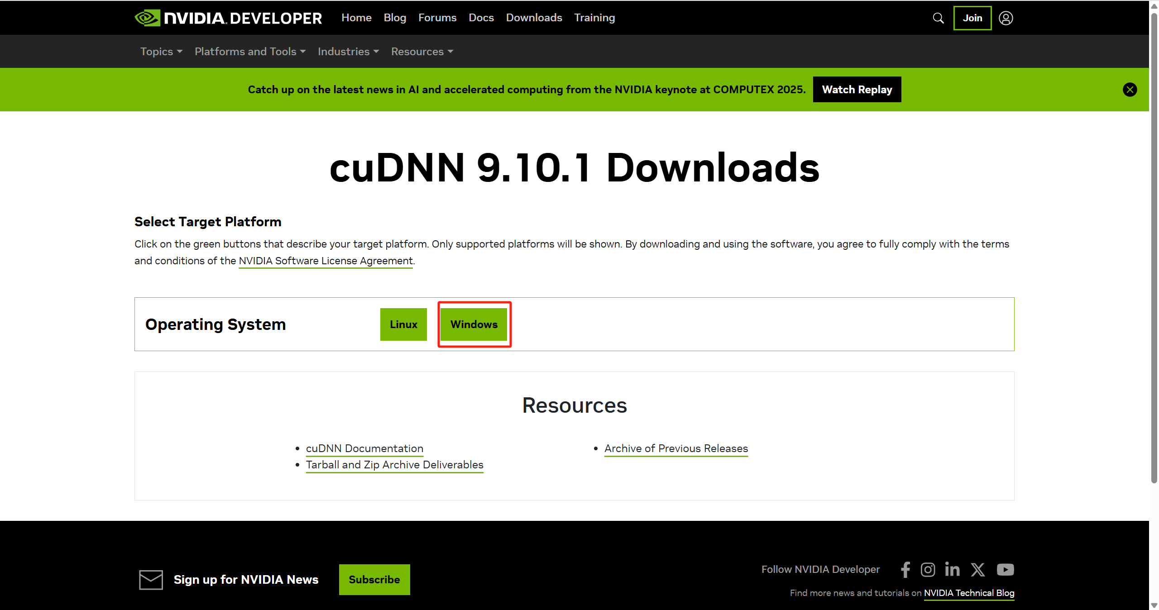This screenshot has width=1159, height=610.
Task: Go to the Downloads menu item
Action: click(x=534, y=18)
